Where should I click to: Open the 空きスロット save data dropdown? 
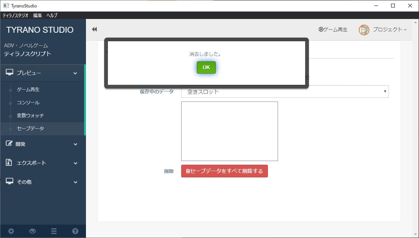285,91
